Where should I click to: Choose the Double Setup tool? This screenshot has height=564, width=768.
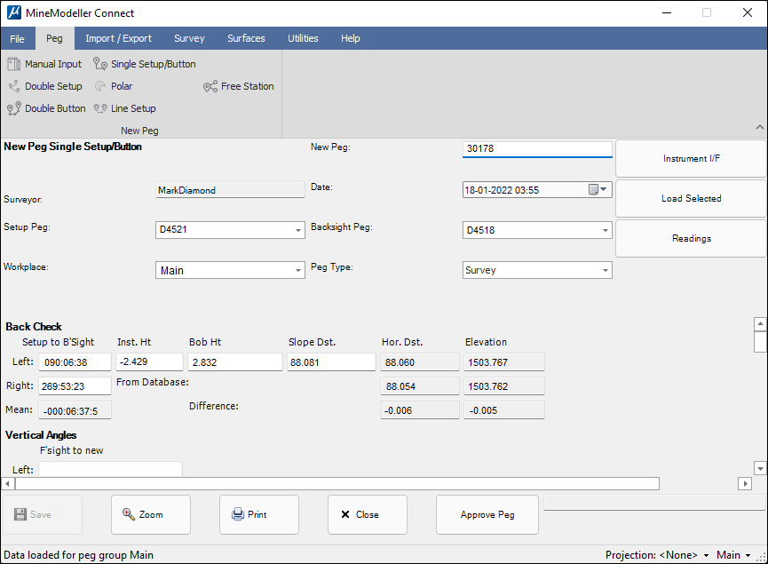45,86
